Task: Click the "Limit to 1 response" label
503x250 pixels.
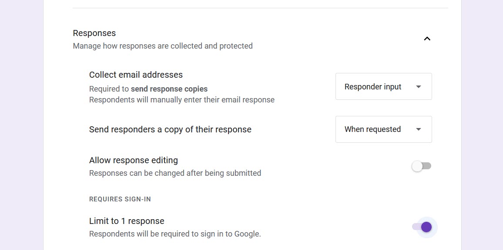Action: point(127,221)
